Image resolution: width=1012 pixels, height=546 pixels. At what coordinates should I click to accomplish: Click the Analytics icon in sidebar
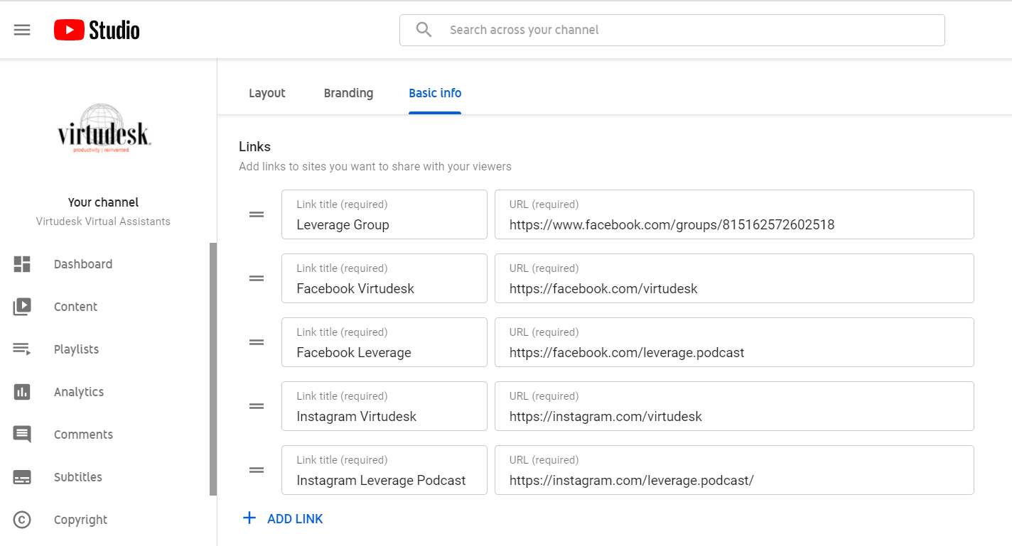pos(22,392)
